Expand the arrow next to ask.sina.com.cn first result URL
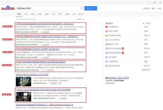 pos(40,32)
